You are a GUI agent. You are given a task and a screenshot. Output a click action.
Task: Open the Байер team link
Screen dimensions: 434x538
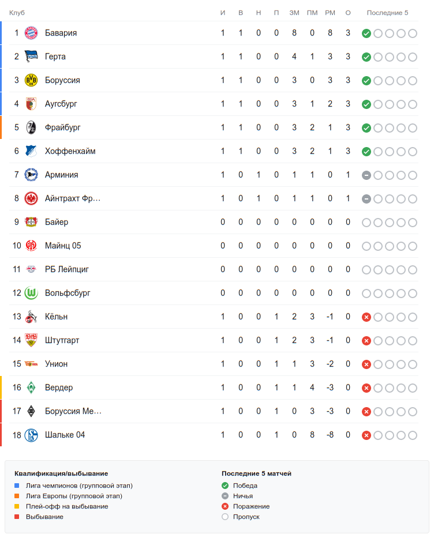click(x=57, y=222)
